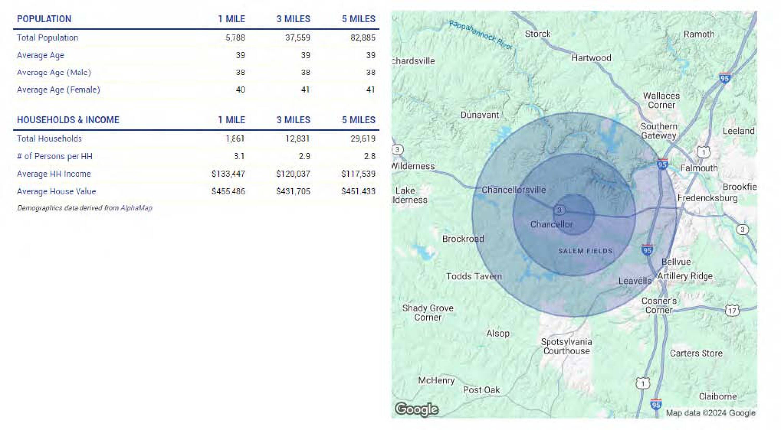
Task: Click the Rappahannock River label
Action: click(x=481, y=35)
